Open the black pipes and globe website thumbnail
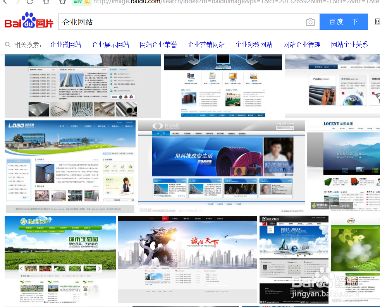The height and width of the screenshot is (307, 380). 332,86
